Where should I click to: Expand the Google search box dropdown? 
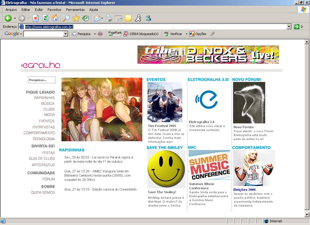pyautogui.click(x=66, y=34)
